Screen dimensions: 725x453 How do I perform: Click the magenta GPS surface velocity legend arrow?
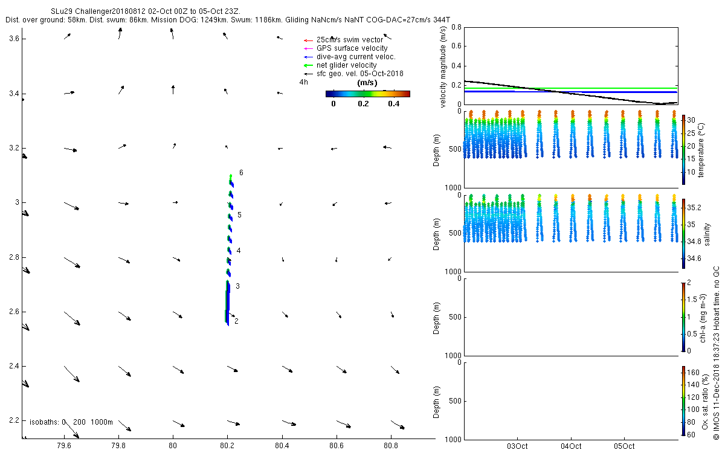coord(308,48)
